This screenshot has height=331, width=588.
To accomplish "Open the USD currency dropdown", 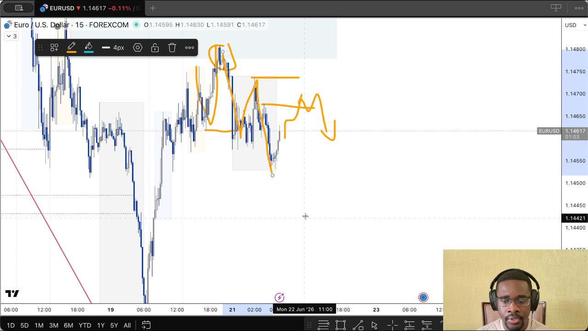I will 575,25.
